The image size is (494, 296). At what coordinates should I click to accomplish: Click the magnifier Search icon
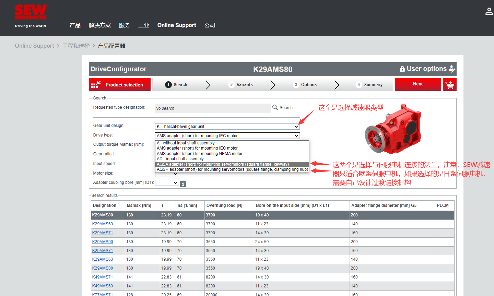275,107
